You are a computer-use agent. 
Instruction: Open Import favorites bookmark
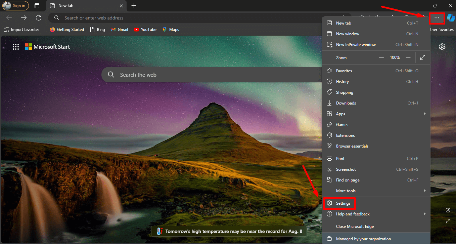tap(21, 30)
